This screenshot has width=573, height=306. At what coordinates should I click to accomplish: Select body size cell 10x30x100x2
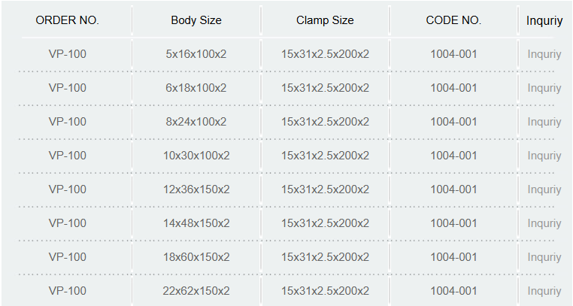196,156
